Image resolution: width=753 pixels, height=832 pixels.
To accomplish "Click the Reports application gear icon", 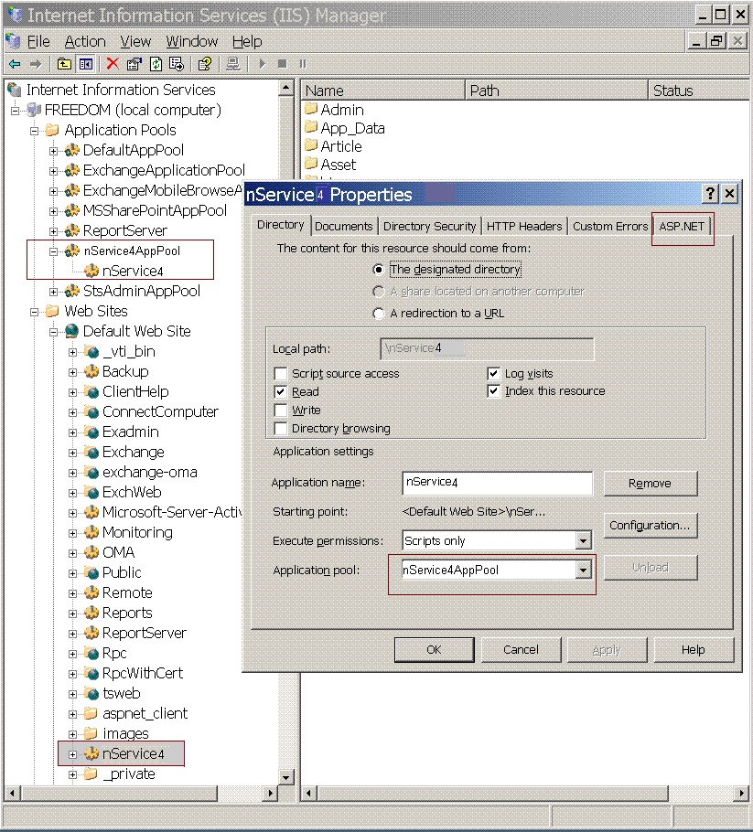I will (x=91, y=613).
